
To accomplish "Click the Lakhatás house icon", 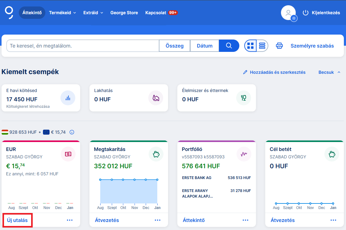I will (156, 98).
